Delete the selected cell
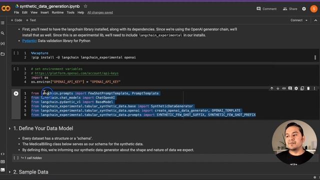 [x=308, y=88]
